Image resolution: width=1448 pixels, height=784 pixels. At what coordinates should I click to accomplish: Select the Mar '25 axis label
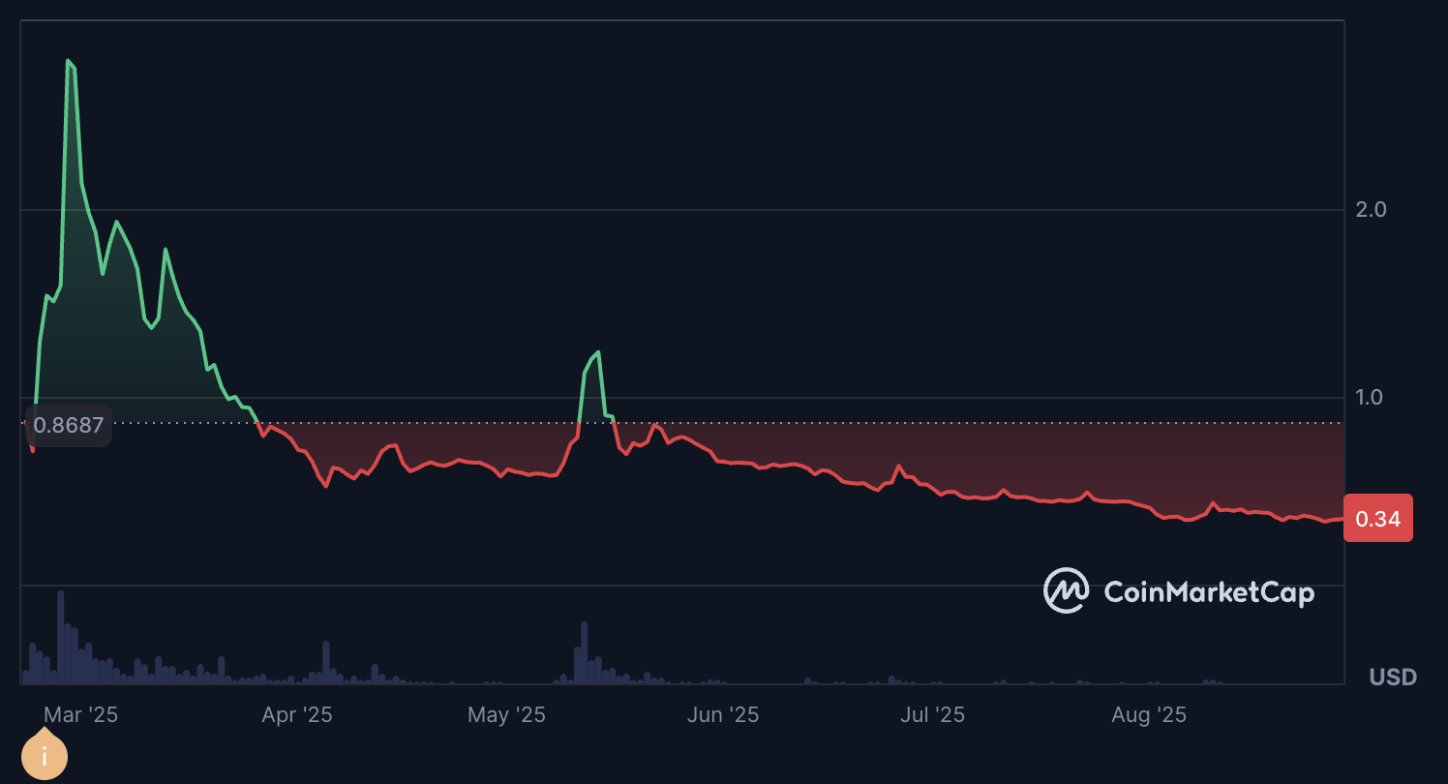80,715
